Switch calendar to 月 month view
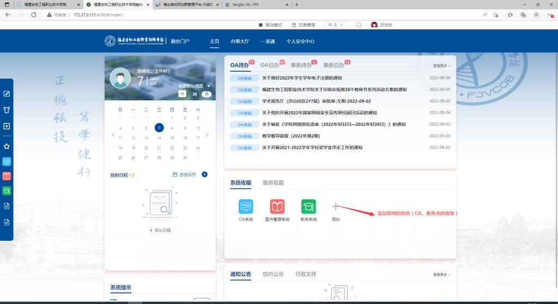Image resolution: width=558 pixels, height=304 pixels. point(207,94)
